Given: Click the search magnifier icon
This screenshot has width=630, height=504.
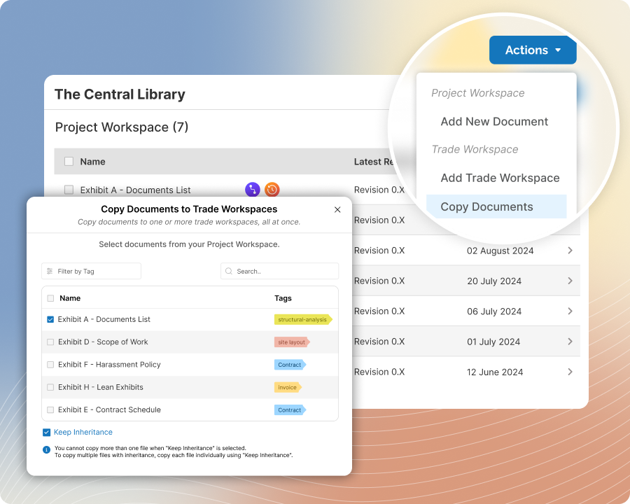Looking at the screenshot, I should (229, 272).
